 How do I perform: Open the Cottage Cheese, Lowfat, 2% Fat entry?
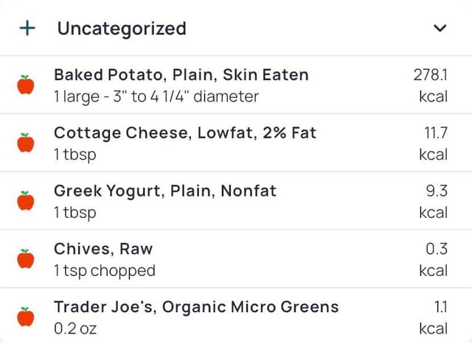pyautogui.click(x=185, y=133)
